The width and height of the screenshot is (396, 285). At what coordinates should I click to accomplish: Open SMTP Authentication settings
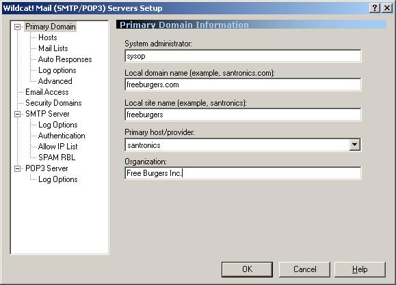point(62,136)
